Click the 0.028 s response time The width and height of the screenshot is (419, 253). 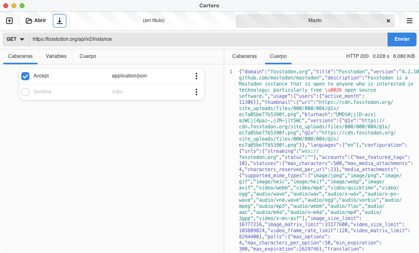pyautogui.click(x=381, y=56)
